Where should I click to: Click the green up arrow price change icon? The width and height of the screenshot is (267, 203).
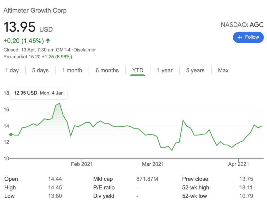coord(48,41)
